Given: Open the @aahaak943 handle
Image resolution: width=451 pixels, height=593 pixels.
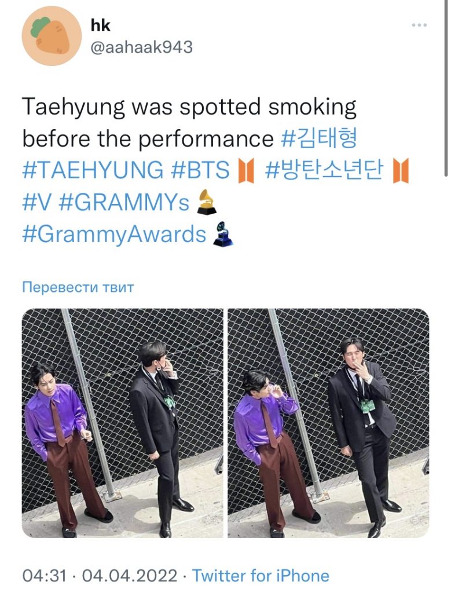Looking at the screenshot, I should [x=142, y=47].
